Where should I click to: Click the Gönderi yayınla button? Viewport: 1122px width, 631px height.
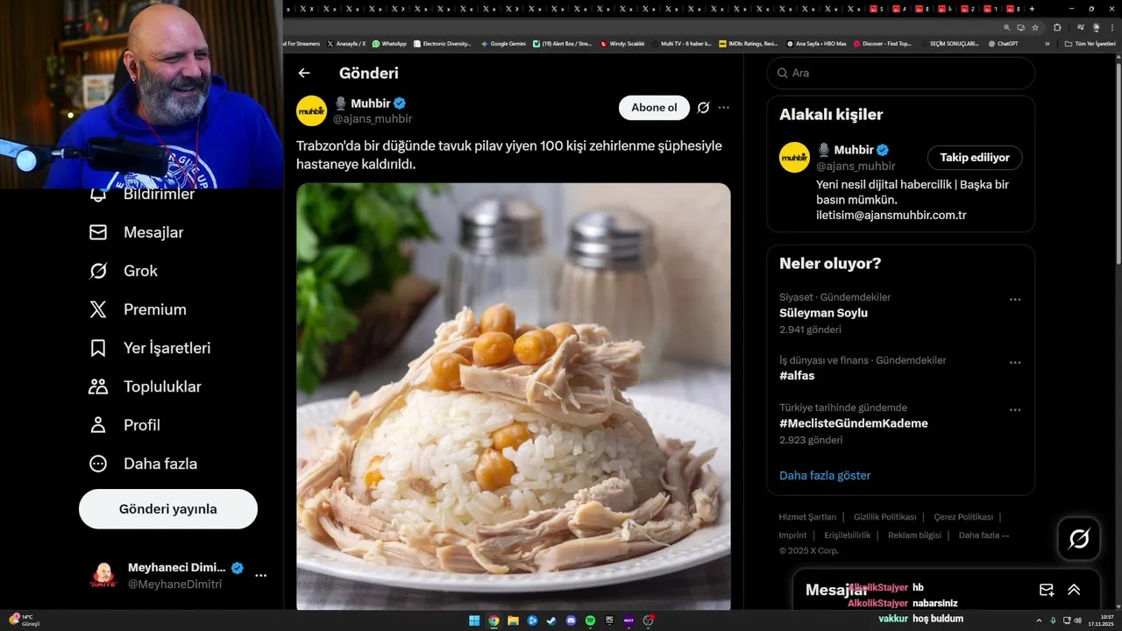[x=168, y=509]
